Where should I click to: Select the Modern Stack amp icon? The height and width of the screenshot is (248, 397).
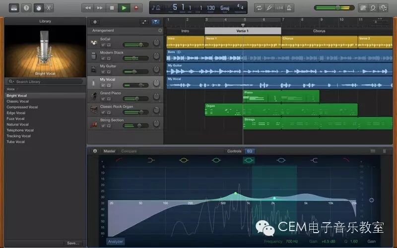point(94,56)
